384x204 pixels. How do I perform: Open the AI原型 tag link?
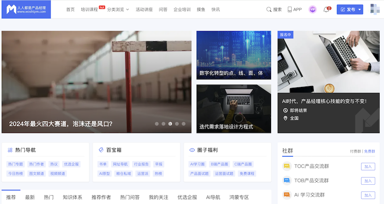click(x=103, y=173)
